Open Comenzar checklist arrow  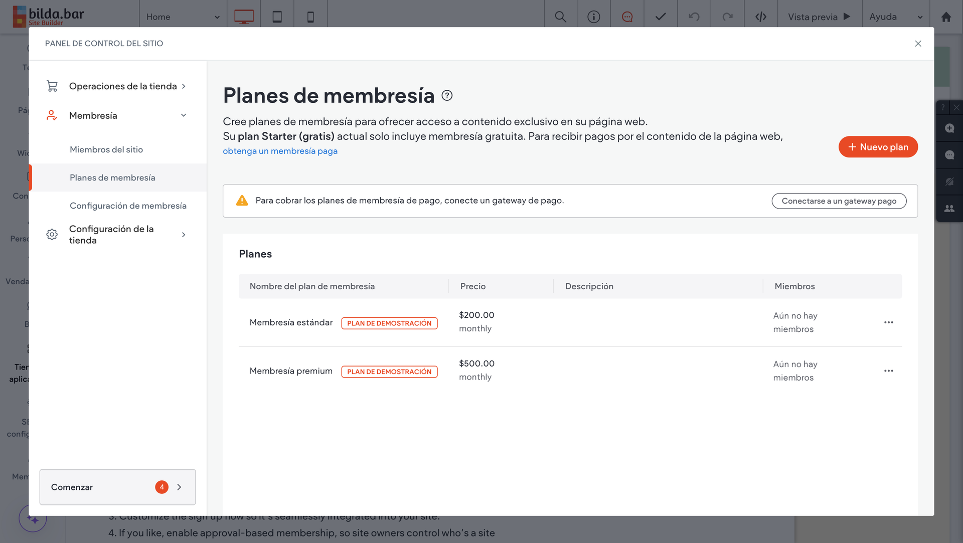point(179,487)
